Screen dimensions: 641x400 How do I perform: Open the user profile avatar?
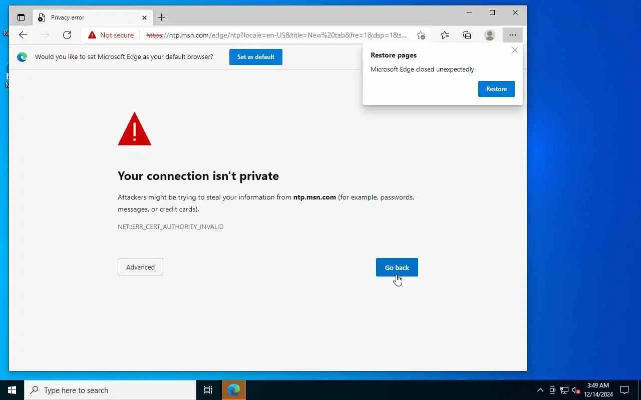pyautogui.click(x=490, y=35)
